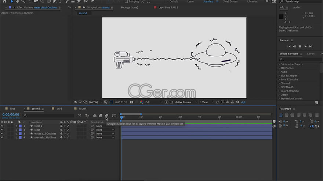Click the blue label swatch of spaceship Outlines
This screenshot has height=181, width=323.
point(20,137)
